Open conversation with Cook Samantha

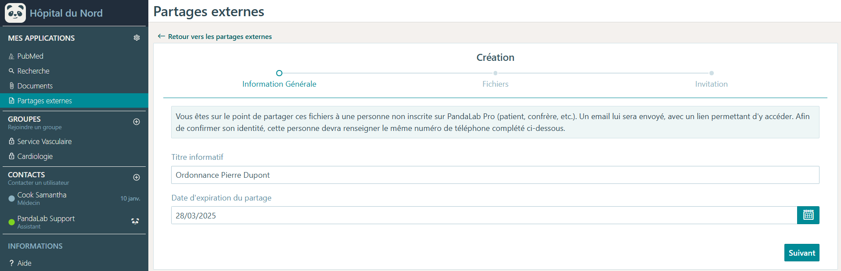coord(74,198)
